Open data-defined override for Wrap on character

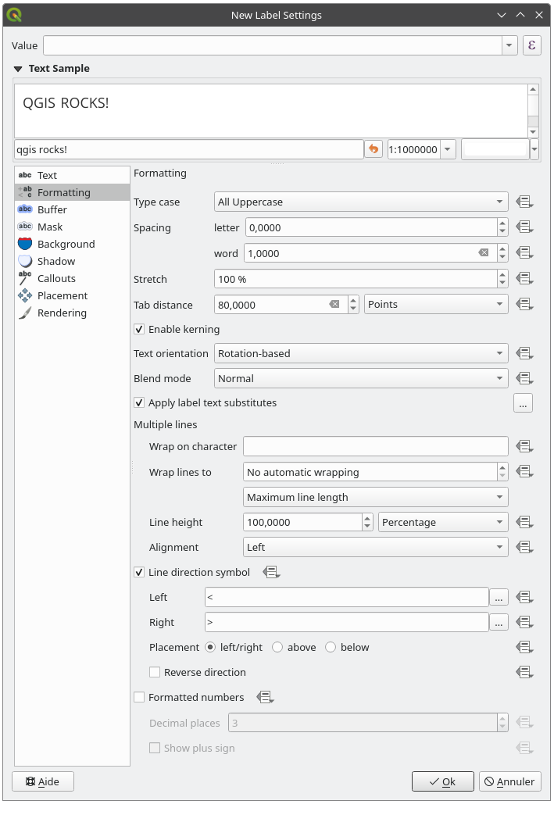524,446
